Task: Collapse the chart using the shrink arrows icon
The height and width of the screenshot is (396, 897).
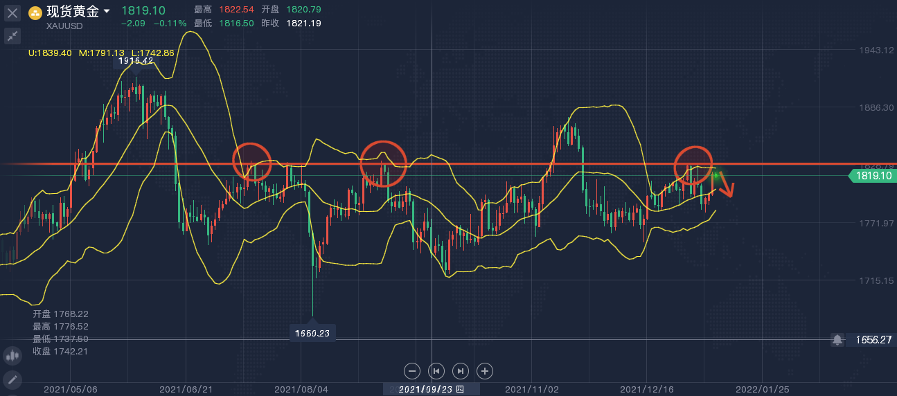Action: [12, 37]
